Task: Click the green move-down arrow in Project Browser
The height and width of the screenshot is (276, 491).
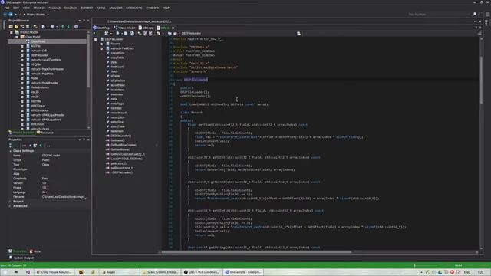Action: point(68,27)
